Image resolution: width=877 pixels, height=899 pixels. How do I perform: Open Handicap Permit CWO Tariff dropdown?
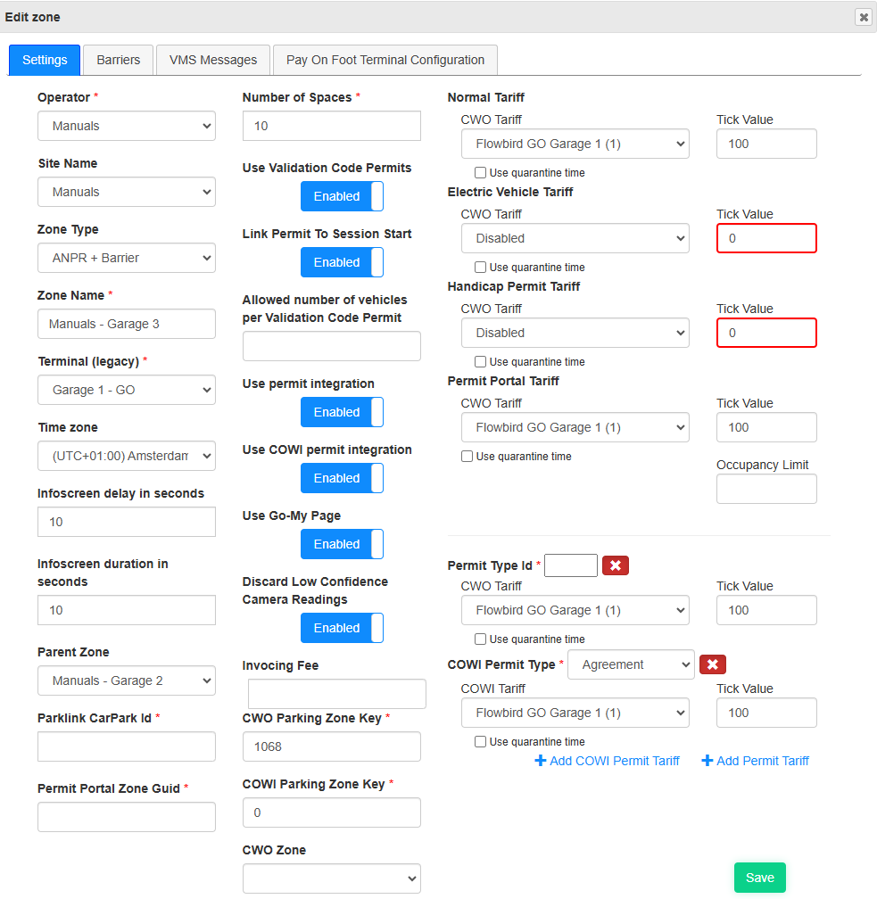pyautogui.click(x=575, y=334)
